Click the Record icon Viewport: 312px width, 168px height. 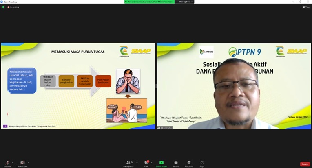click(176, 163)
